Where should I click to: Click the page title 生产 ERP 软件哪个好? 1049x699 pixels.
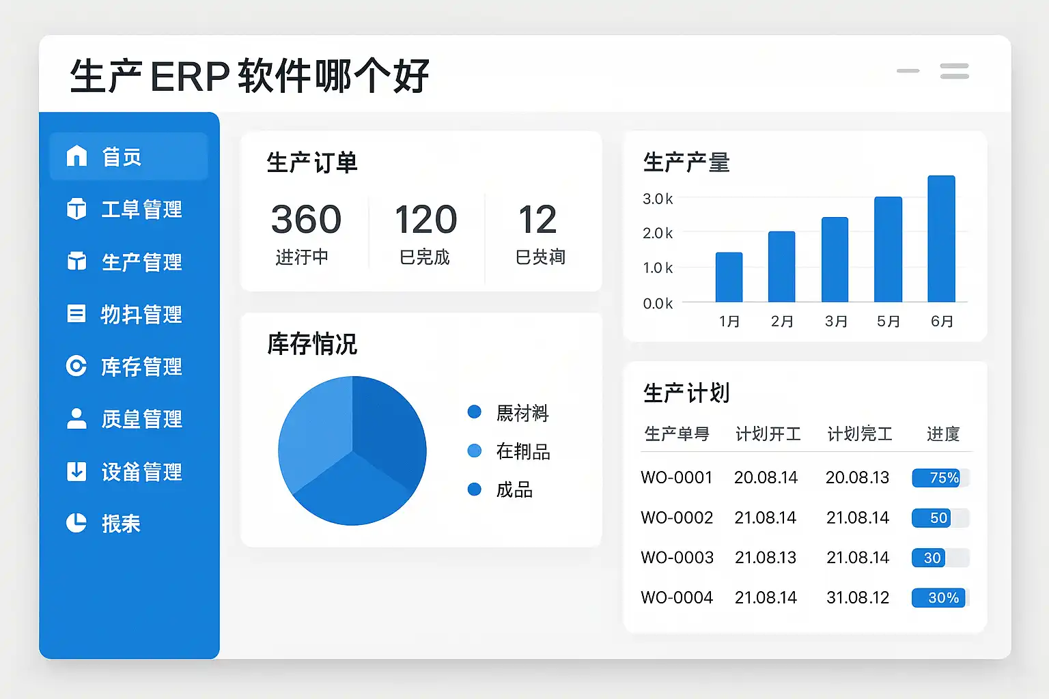pos(249,75)
